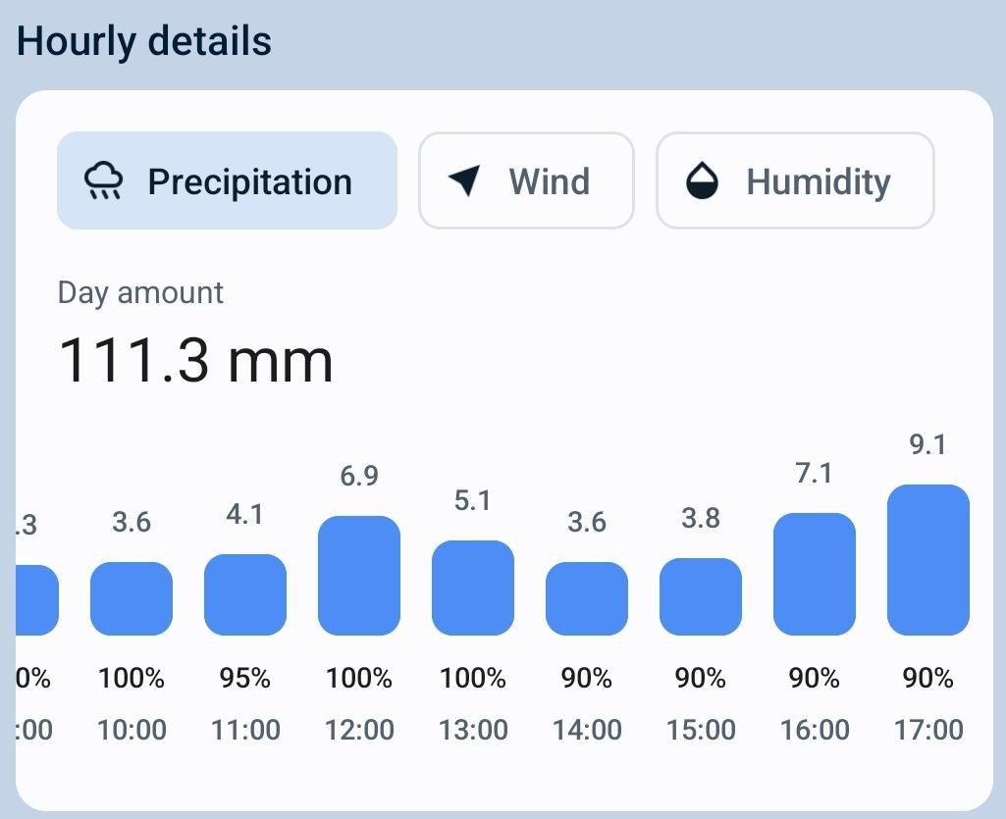This screenshot has width=1006, height=819.
Task: Tap the tallest bar at 17:00
Action: coord(928,560)
